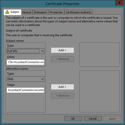Confirm with the OK button
Image resolution: width=125 pixels, height=125 pixels.
pos(73,118)
